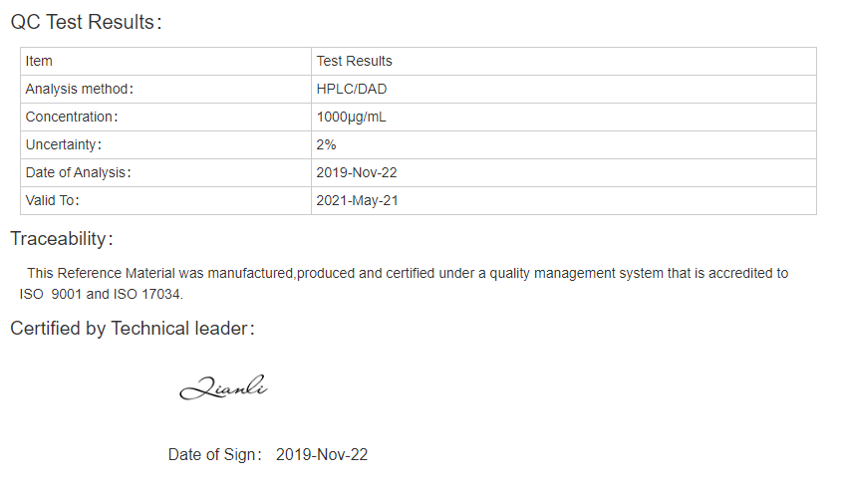
Task: Click the Analysis method label cell
Action: pos(165,90)
